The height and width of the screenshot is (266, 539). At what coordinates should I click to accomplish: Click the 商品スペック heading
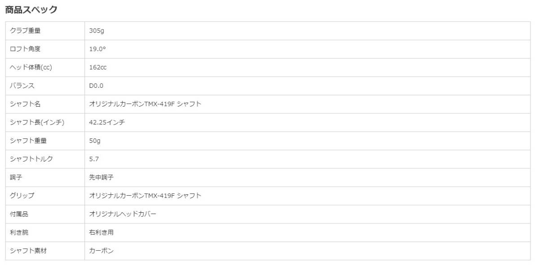click(x=31, y=9)
